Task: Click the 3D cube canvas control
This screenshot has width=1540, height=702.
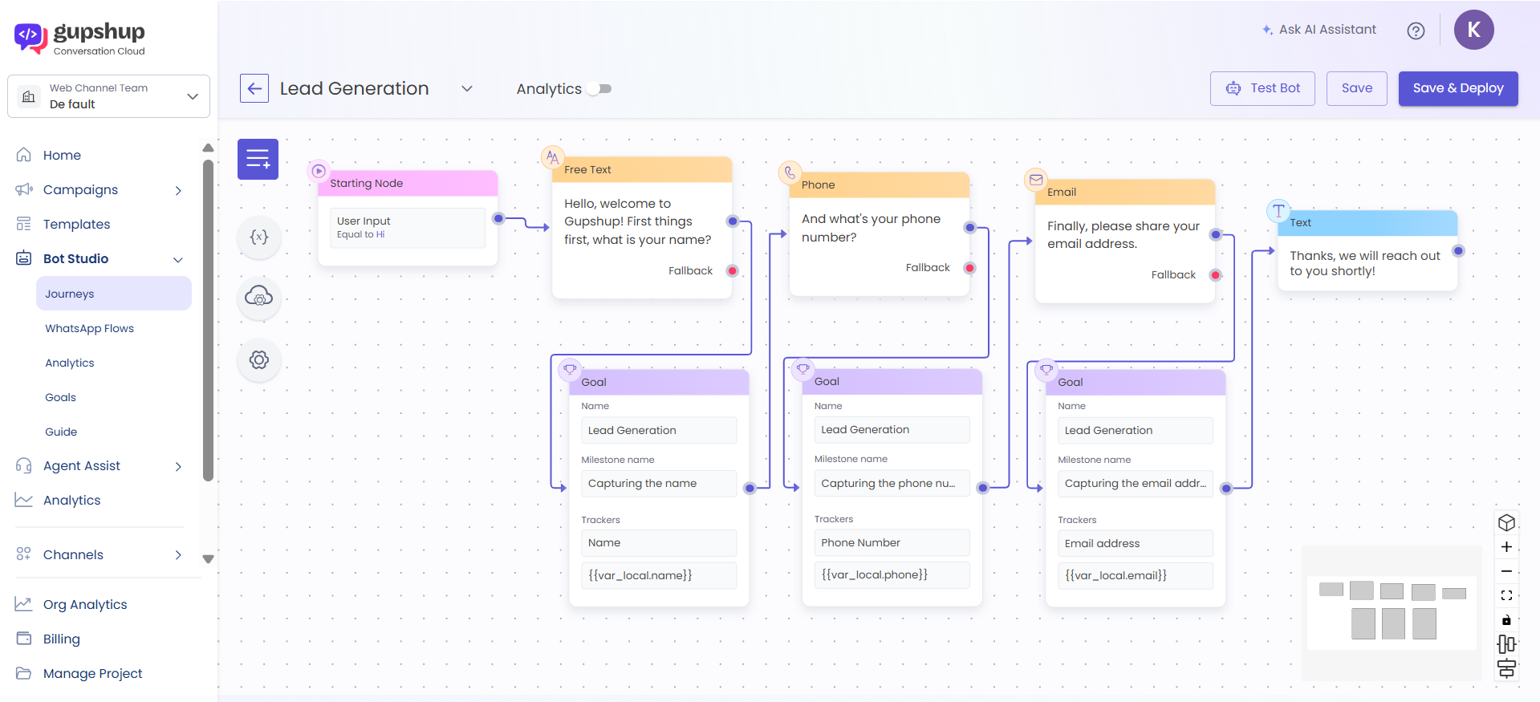Action: (1506, 523)
